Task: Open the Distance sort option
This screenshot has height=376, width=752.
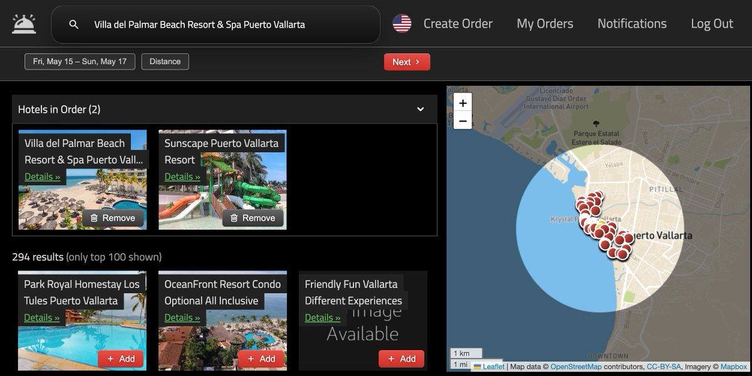Action: click(x=165, y=61)
